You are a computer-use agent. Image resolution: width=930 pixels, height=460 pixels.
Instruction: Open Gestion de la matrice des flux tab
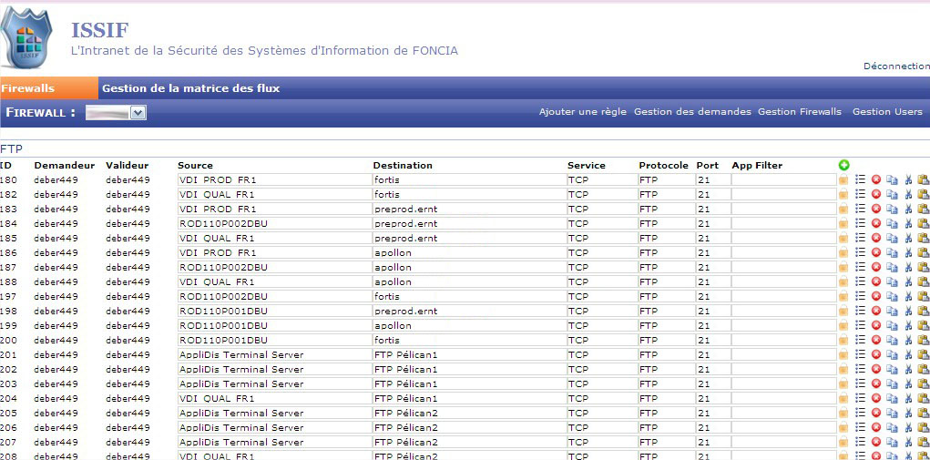pyautogui.click(x=190, y=88)
